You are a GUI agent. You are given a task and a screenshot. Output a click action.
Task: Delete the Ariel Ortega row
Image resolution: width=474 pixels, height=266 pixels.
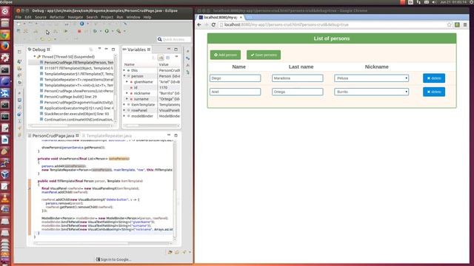click(434, 92)
